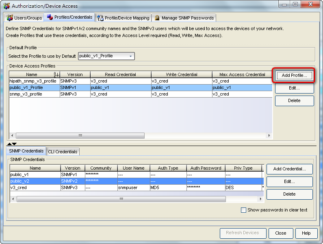Click the Auth Password column header

(x=206, y=168)
